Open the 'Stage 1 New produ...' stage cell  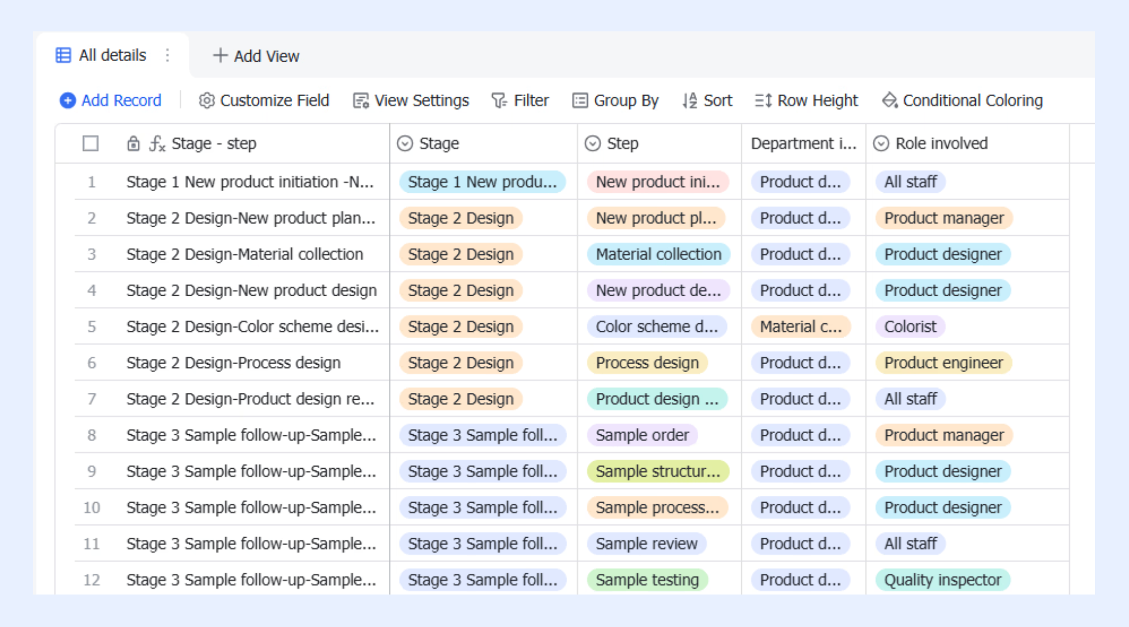point(482,182)
